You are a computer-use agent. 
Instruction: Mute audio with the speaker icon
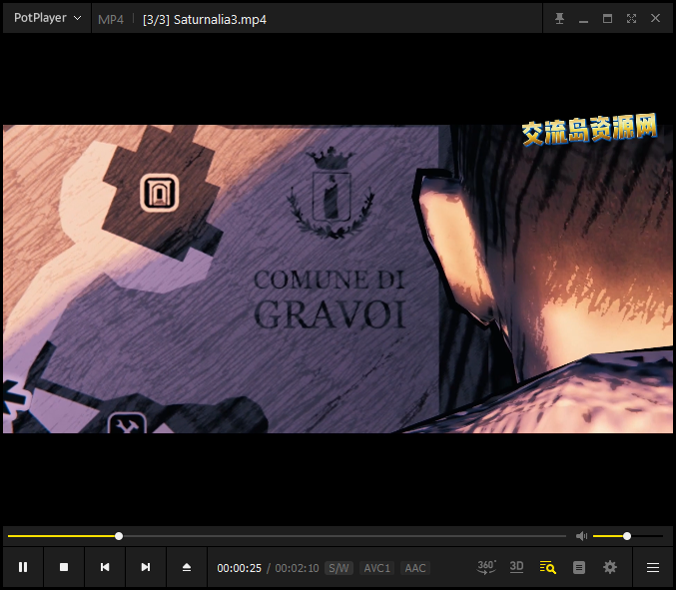[x=581, y=536]
